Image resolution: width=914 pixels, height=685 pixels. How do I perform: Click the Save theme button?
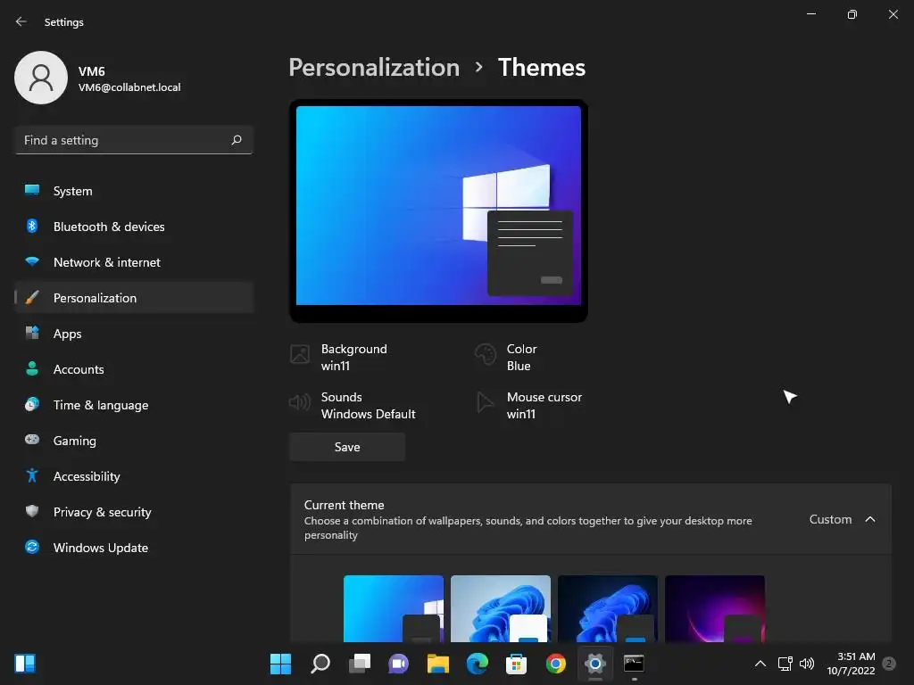[x=347, y=447]
